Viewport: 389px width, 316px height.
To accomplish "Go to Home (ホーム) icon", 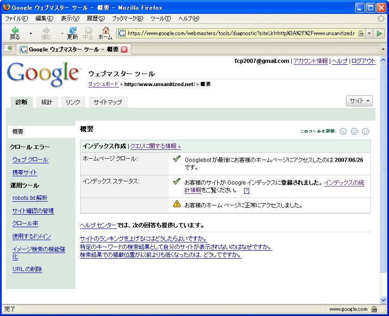I will [x=105, y=33].
